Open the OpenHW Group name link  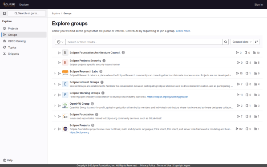click(80, 104)
